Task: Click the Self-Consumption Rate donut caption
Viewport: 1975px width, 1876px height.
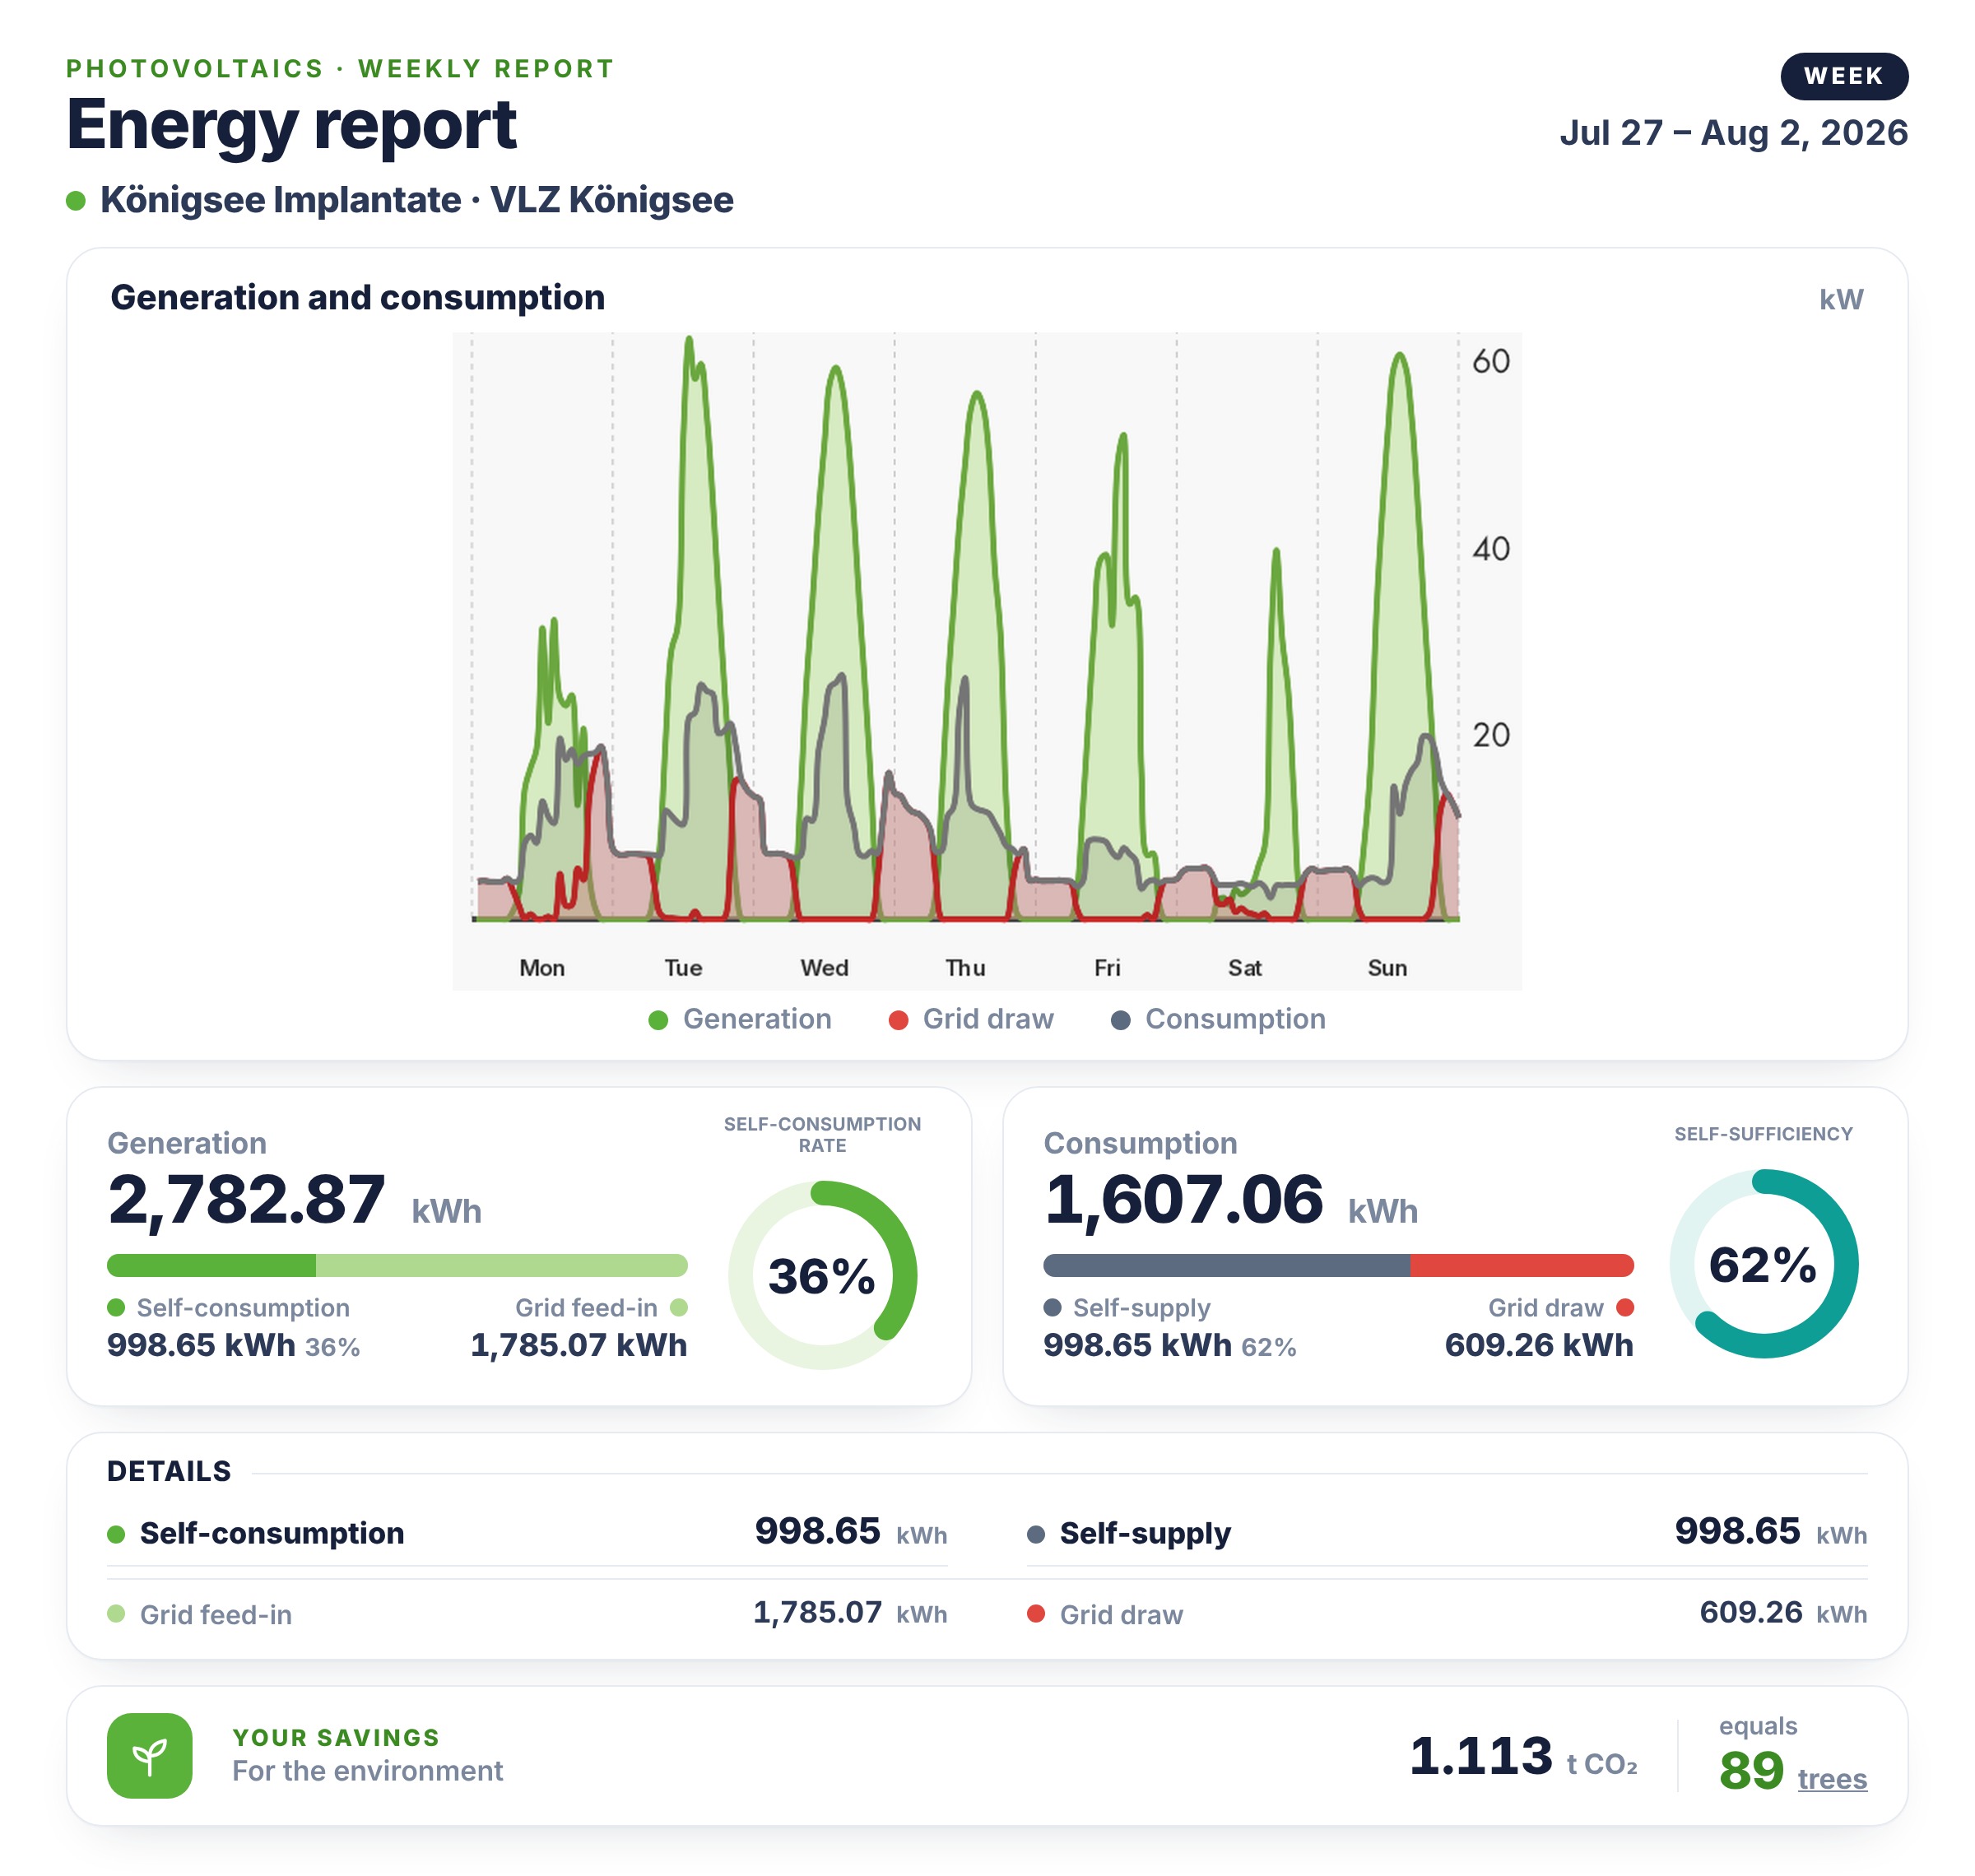Action: tap(822, 1135)
